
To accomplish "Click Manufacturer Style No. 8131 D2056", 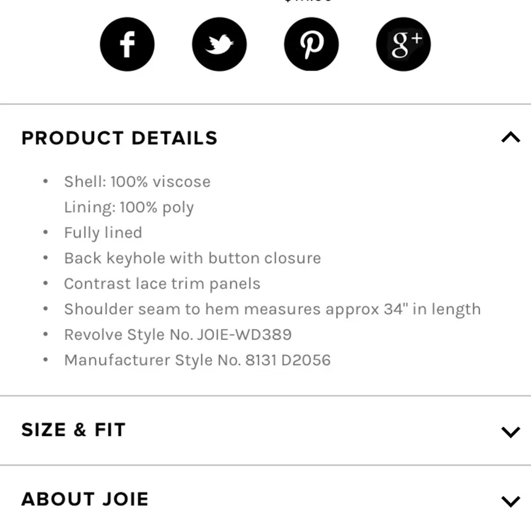I will (197, 360).
